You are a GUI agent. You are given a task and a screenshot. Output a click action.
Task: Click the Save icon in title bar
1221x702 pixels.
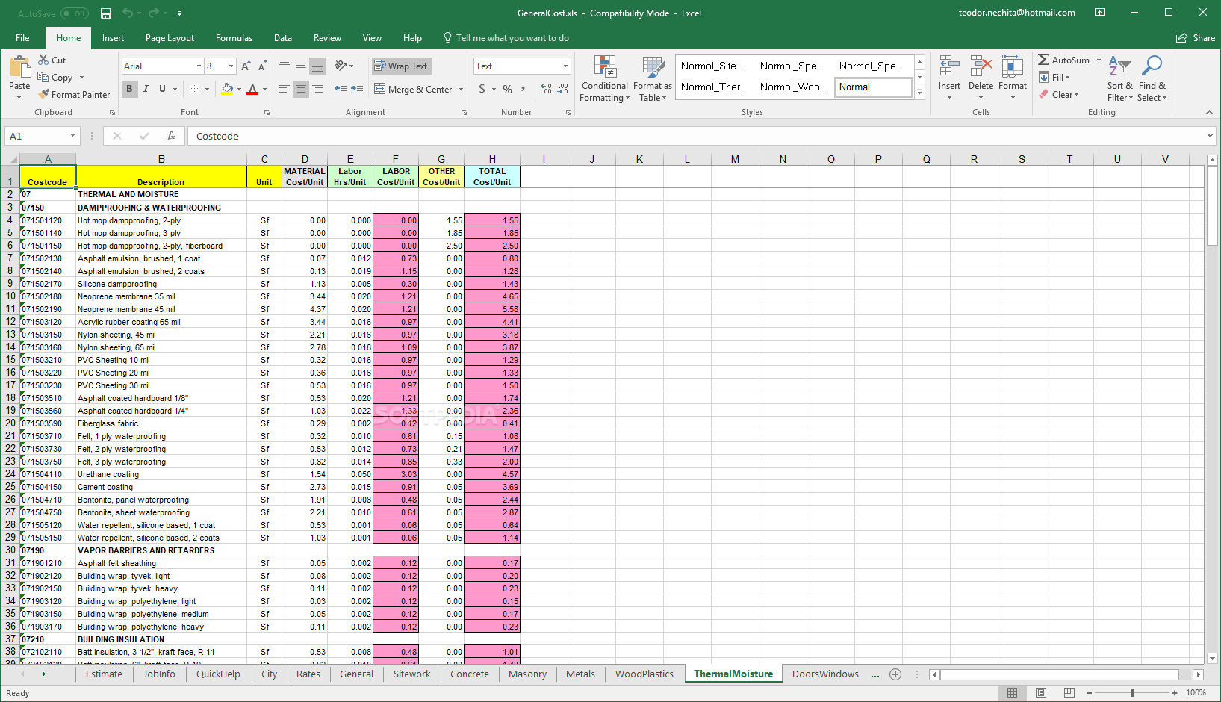pyautogui.click(x=106, y=13)
